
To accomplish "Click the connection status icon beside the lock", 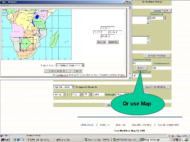I will 6,136.
